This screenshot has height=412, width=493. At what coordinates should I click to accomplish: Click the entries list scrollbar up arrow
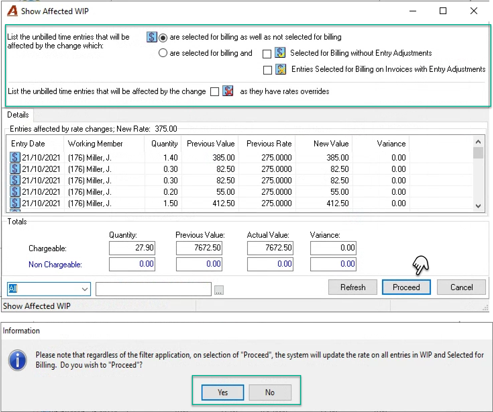(478, 142)
